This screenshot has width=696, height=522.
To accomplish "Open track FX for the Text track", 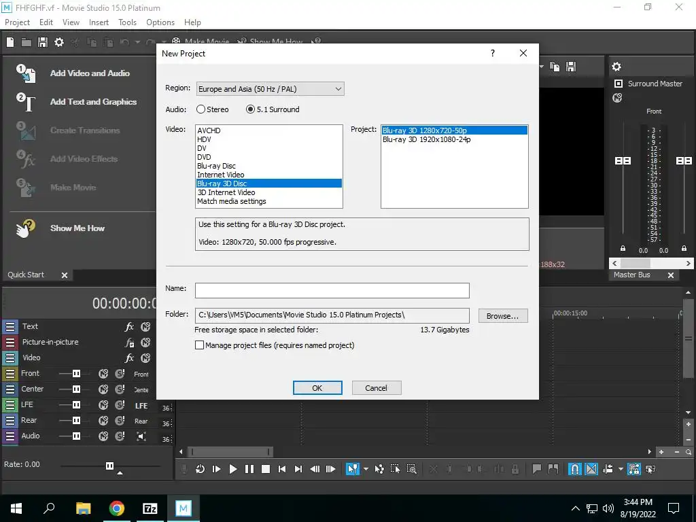I will (129, 327).
